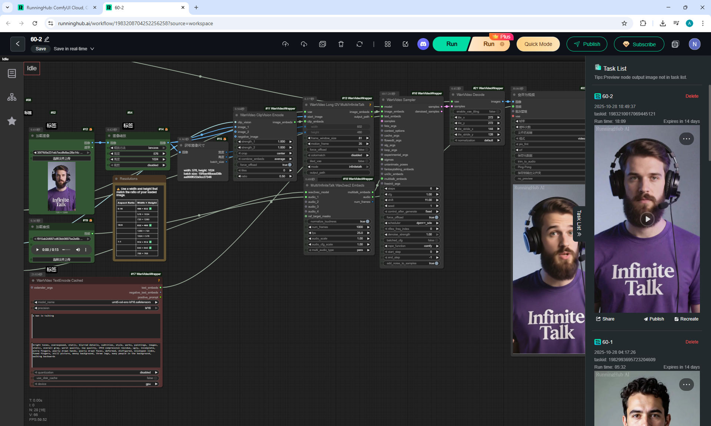
Task: Delete the 60-2 task entry
Action: click(x=691, y=96)
